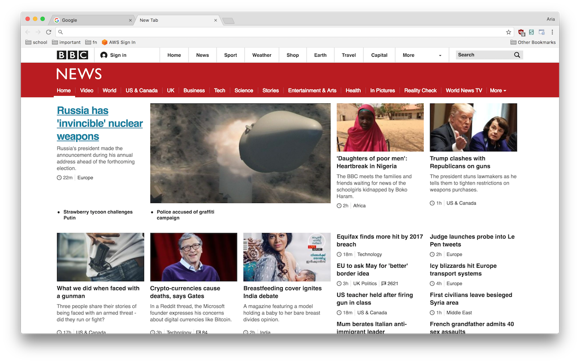Open Other Bookmarks folder
Image resolution: width=580 pixels, height=363 pixels.
click(x=533, y=42)
